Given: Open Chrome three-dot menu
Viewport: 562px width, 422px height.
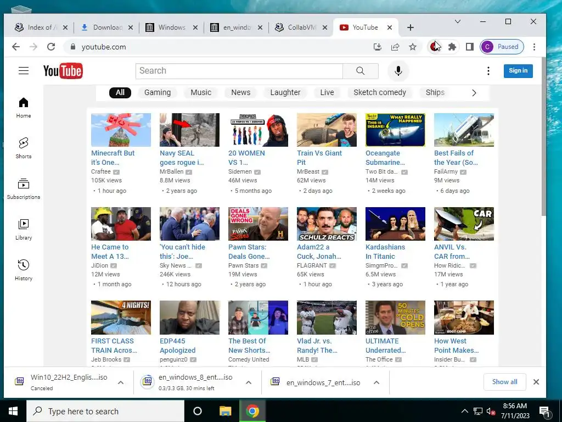Looking at the screenshot, I should [534, 47].
